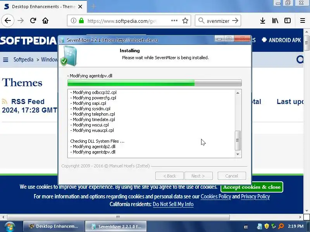Switch to Desktop Enhancem... taskbar button
Image resolution: width=310 pixels, height=232 pixels.
tap(54, 226)
